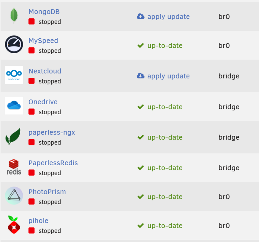Apply update for Nextcloud container
Image resolution: width=259 pixels, height=242 pixels.
[168, 76]
